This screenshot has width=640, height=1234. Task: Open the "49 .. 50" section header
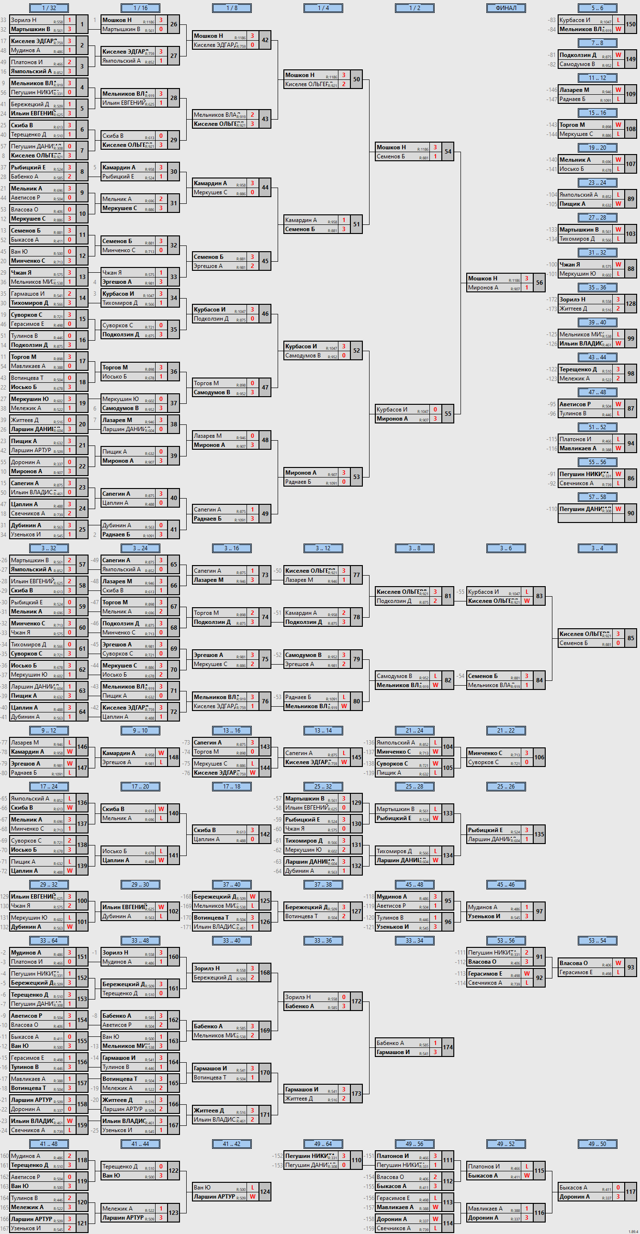[x=598, y=1144]
